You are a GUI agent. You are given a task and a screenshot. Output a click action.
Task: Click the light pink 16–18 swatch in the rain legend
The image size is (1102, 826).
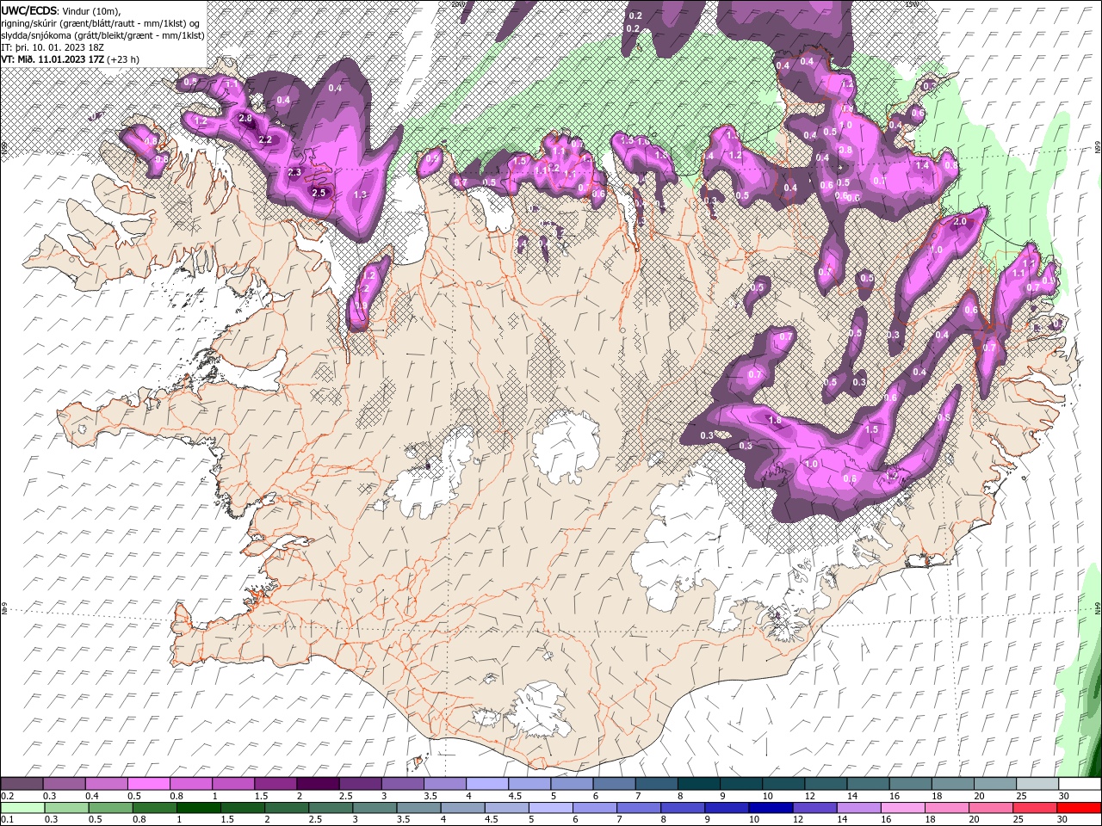click(x=903, y=808)
